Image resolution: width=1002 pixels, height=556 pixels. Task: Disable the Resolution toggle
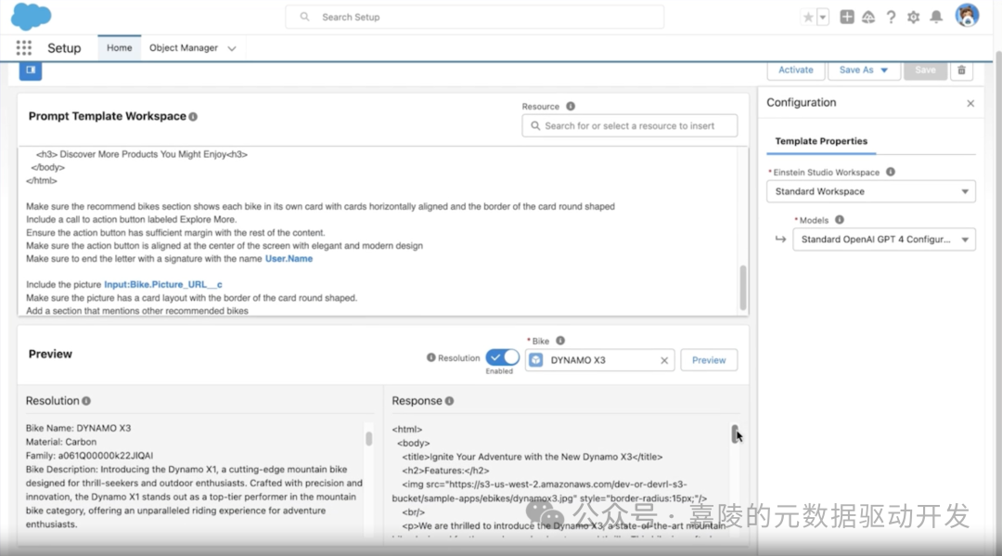502,357
